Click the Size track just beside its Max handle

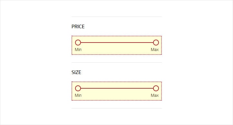pos(151,88)
